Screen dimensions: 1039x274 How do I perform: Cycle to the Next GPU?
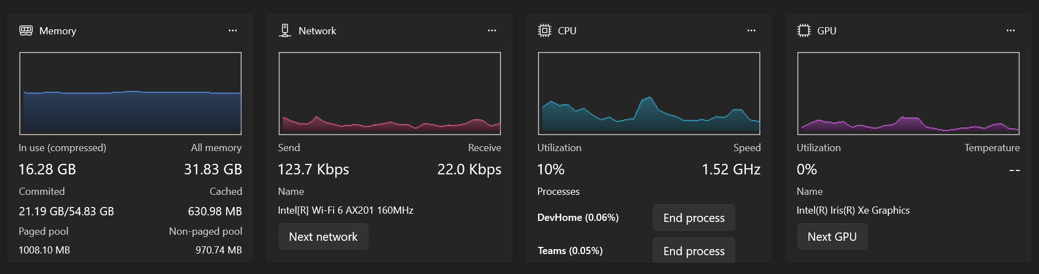click(x=832, y=237)
